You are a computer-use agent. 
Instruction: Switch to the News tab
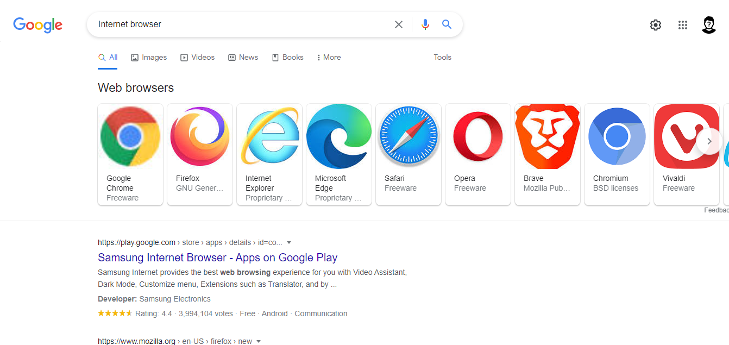point(243,57)
